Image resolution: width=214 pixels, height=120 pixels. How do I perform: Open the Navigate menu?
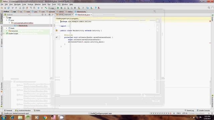click(17, 4)
